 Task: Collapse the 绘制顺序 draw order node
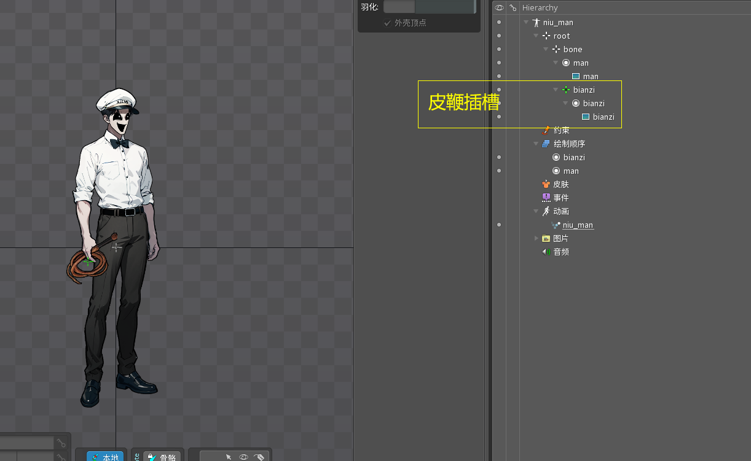pyautogui.click(x=536, y=144)
